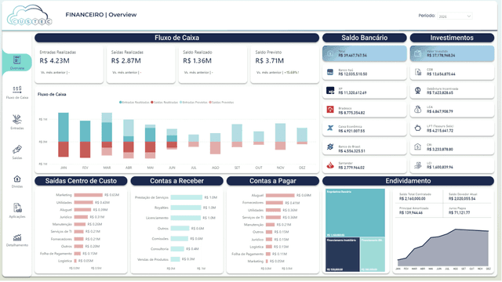
Task: Click the Aluguel bar in Contas a Pagar
Action: (x=280, y=195)
